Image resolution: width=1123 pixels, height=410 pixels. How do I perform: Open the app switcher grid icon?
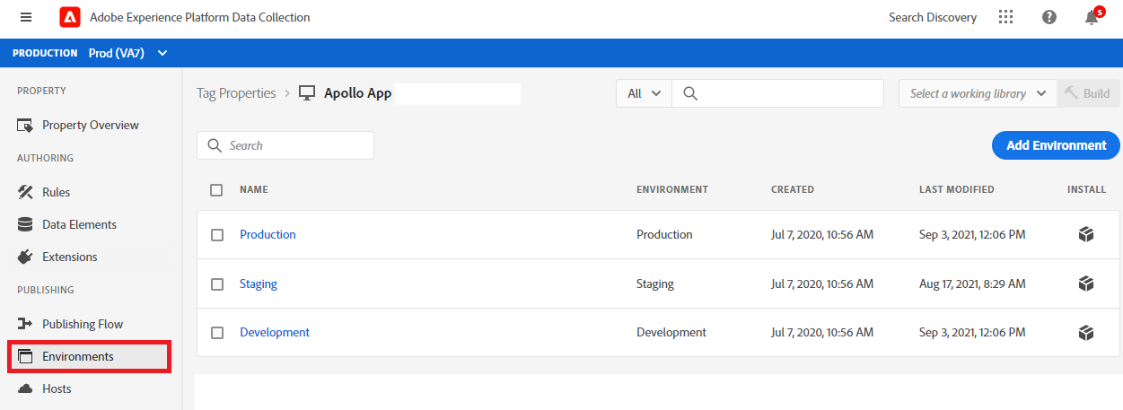pos(1005,17)
